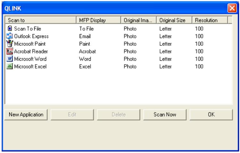Click '100' resolution in Microsoft Paint row

point(199,44)
